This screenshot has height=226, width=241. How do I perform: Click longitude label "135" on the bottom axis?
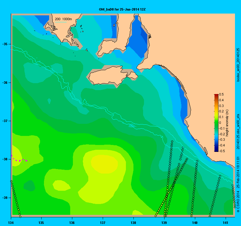pyautogui.click(x=41, y=223)
